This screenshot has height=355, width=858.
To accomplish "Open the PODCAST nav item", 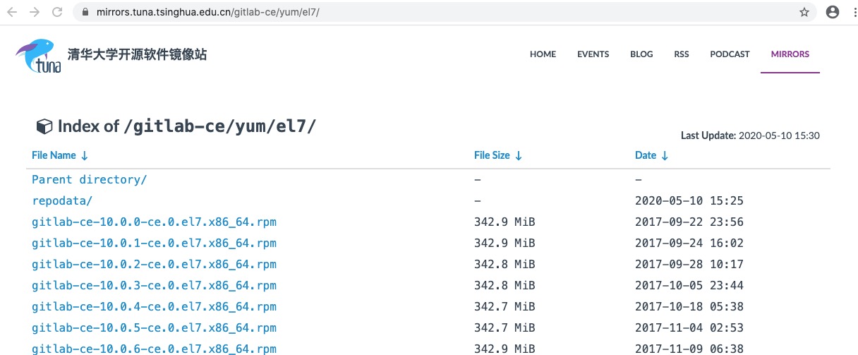I will (730, 54).
